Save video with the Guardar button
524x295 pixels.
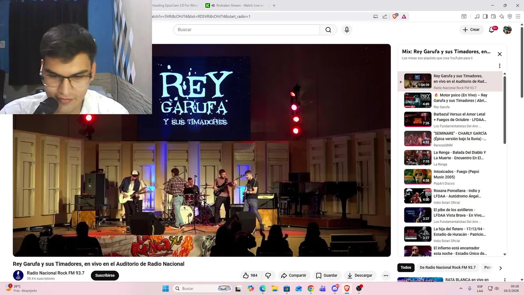(x=326, y=275)
